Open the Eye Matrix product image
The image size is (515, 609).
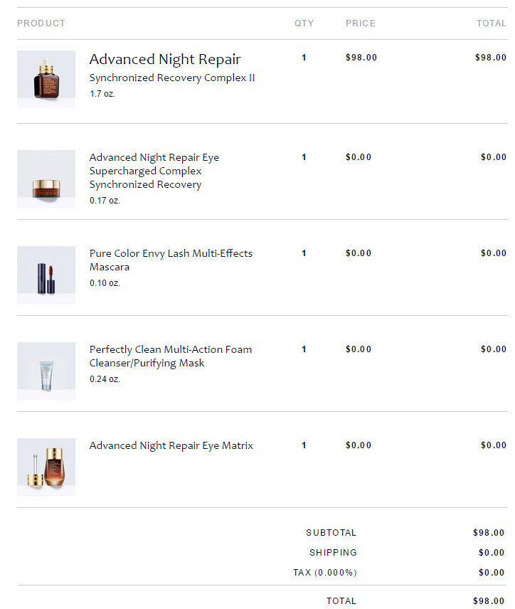point(46,467)
